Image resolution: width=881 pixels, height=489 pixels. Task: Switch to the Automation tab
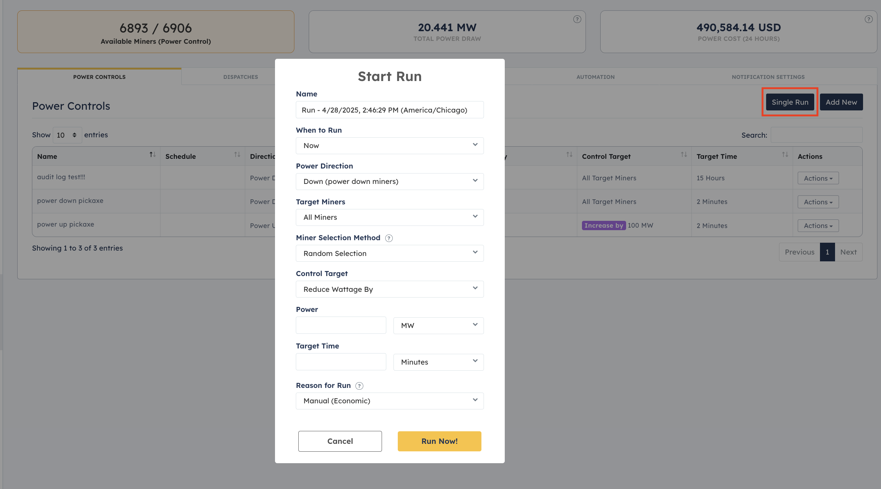[x=595, y=77]
